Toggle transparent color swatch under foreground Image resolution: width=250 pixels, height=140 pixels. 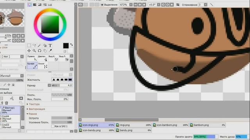point(65,51)
